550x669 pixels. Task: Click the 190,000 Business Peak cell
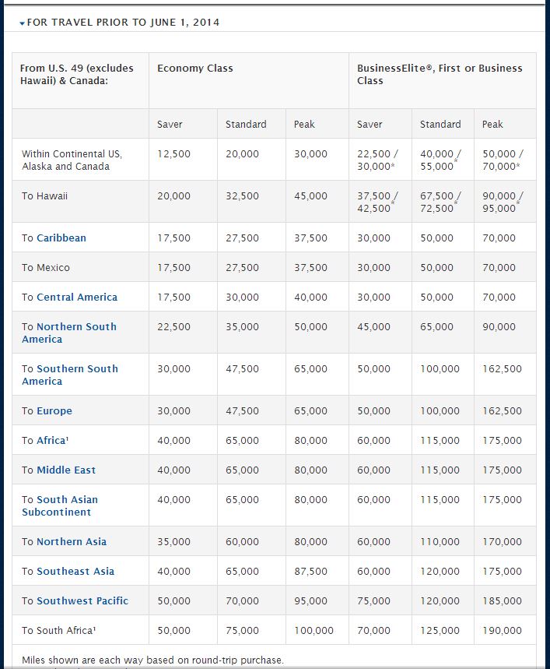click(502, 630)
